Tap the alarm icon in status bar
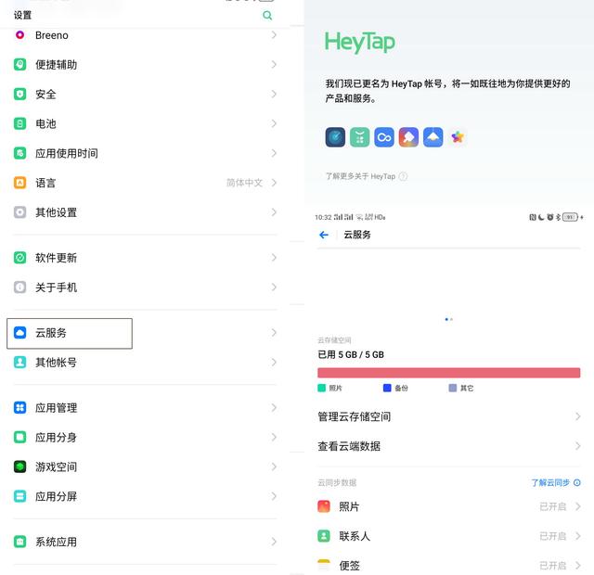Screen dimensions: 594x575 (550, 217)
